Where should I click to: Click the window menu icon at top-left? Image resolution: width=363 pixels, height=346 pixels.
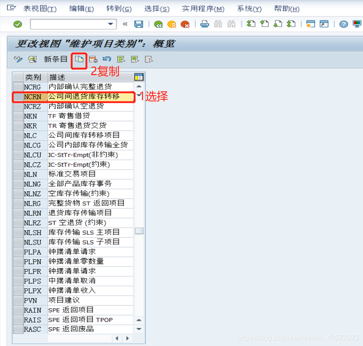click(x=11, y=8)
